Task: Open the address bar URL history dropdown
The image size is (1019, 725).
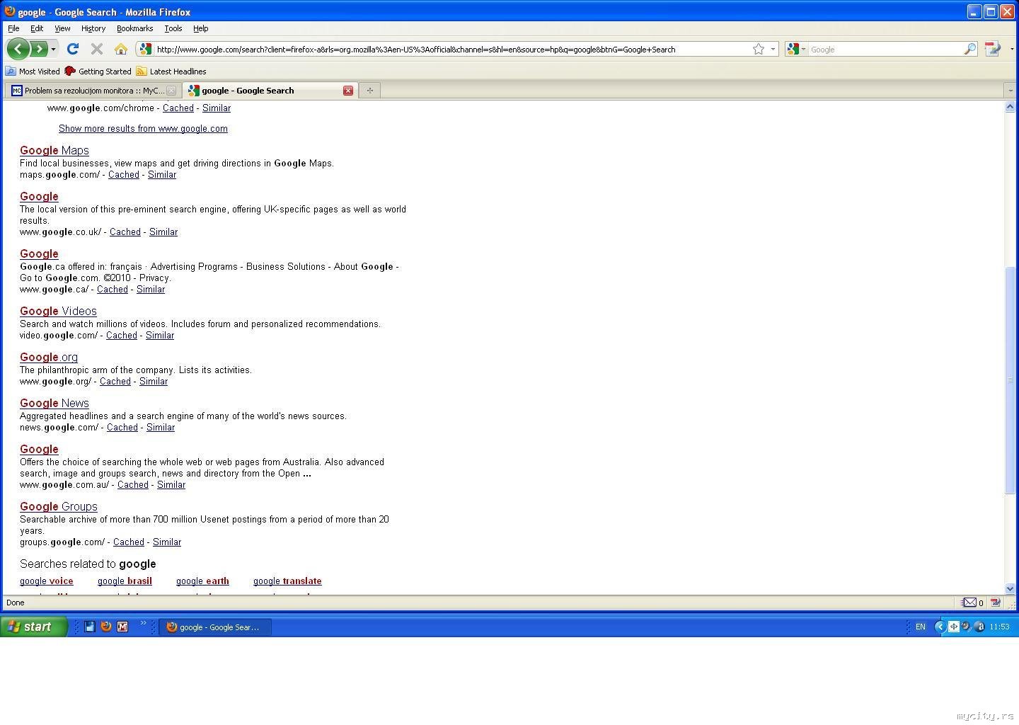Action: click(773, 49)
